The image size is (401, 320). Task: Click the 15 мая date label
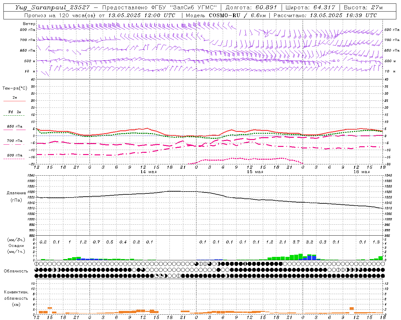255,172
